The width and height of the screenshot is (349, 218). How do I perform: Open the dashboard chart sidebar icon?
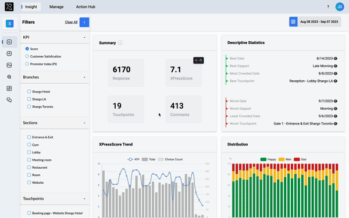9,42
